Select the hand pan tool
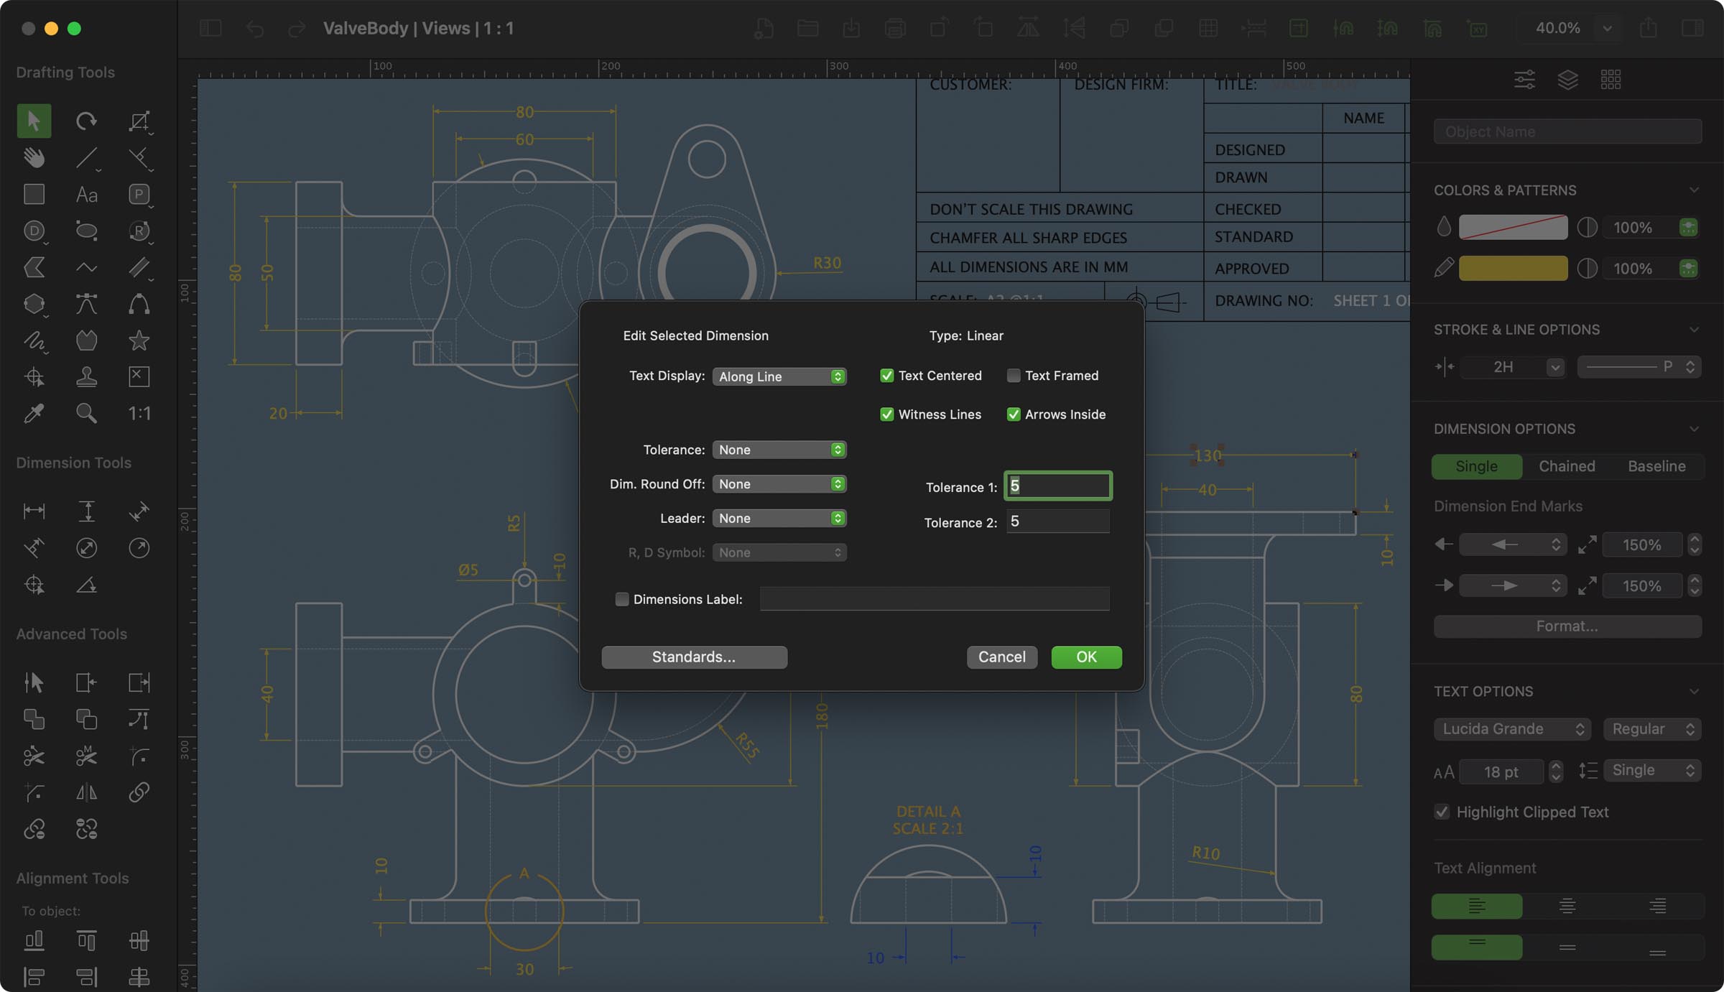The height and width of the screenshot is (992, 1724). pyautogui.click(x=33, y=157)
